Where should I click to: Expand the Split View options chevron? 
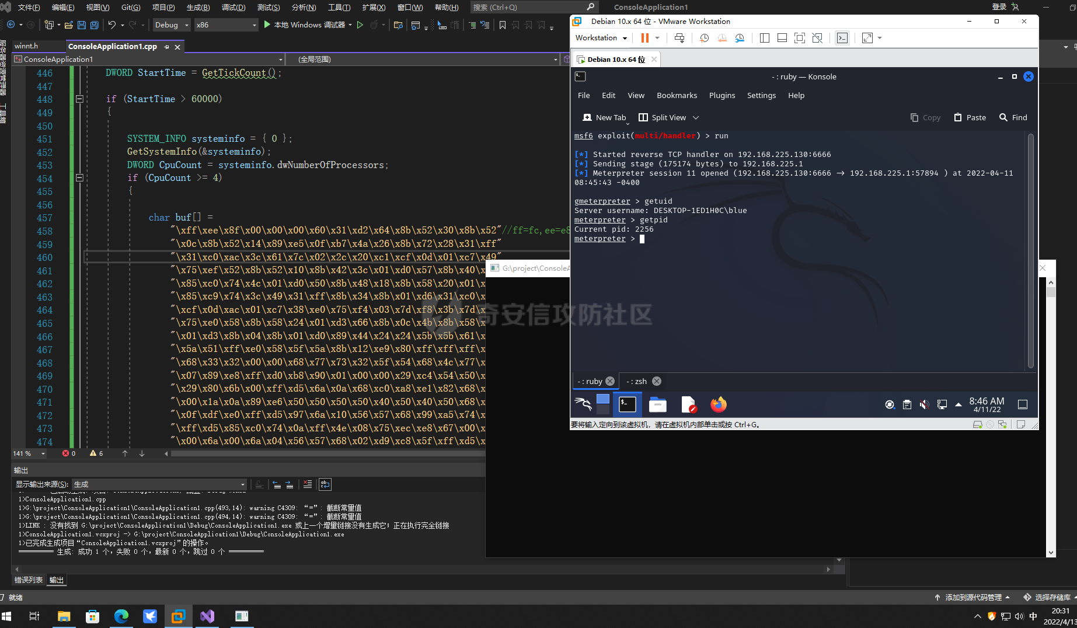tap(696, 117)
